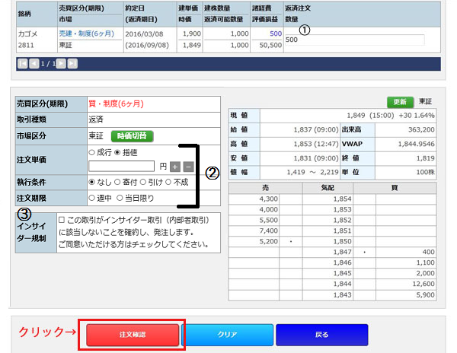Click the order price input field
This screenshot has width=457, height=353.
click(122, 166)
